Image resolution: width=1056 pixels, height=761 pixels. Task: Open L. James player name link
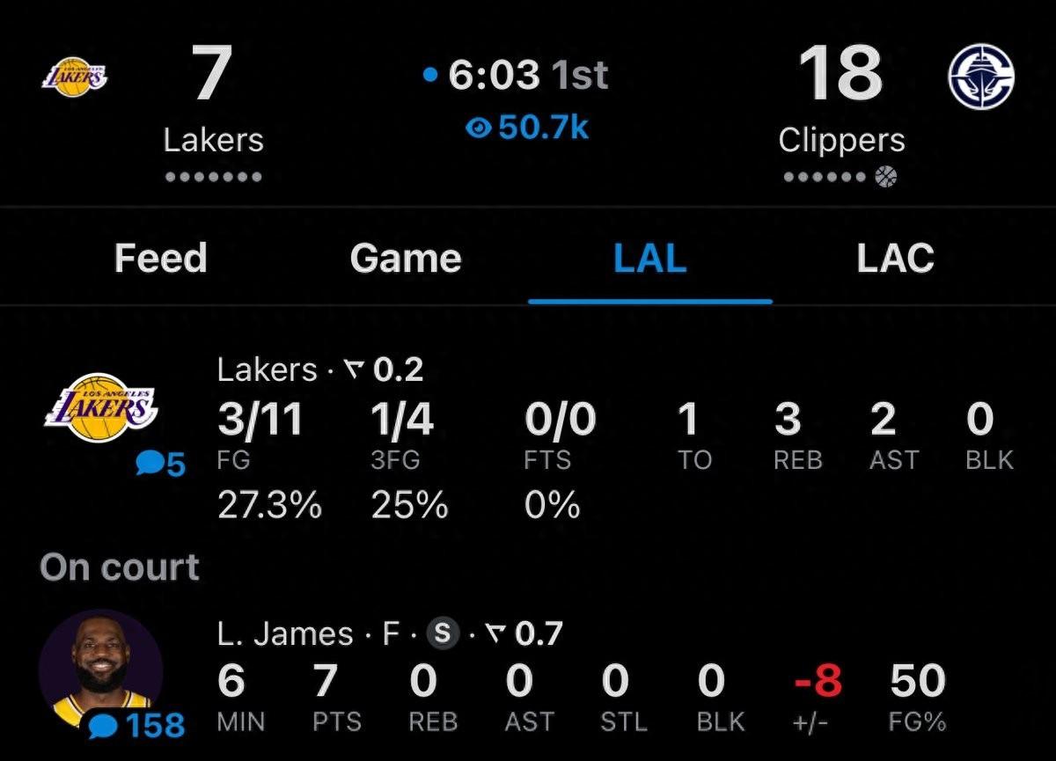[285, 633]
